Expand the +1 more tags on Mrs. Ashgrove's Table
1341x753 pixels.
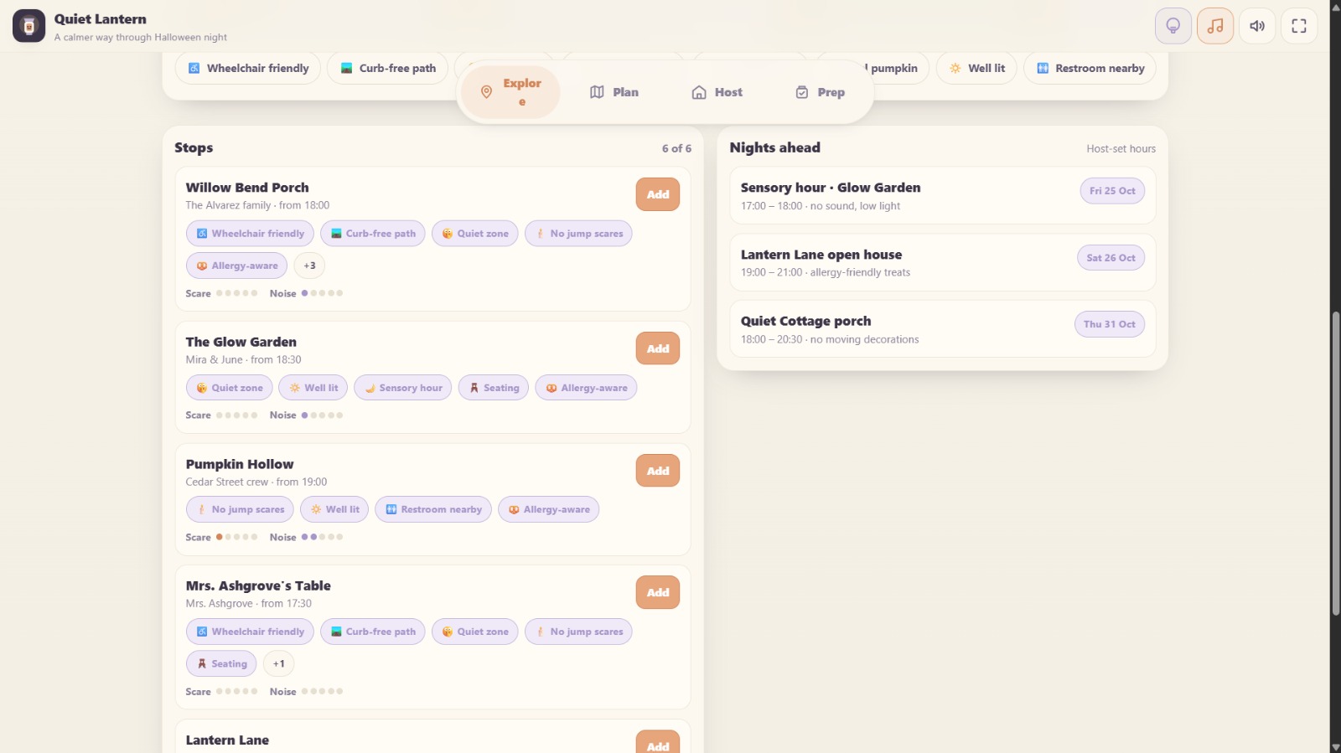coord(278,663)
